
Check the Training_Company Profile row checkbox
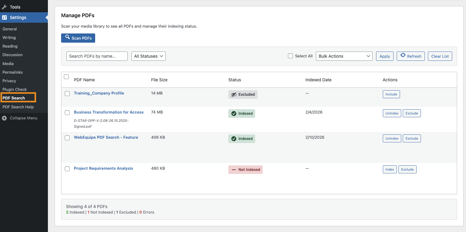coord(67,94)
